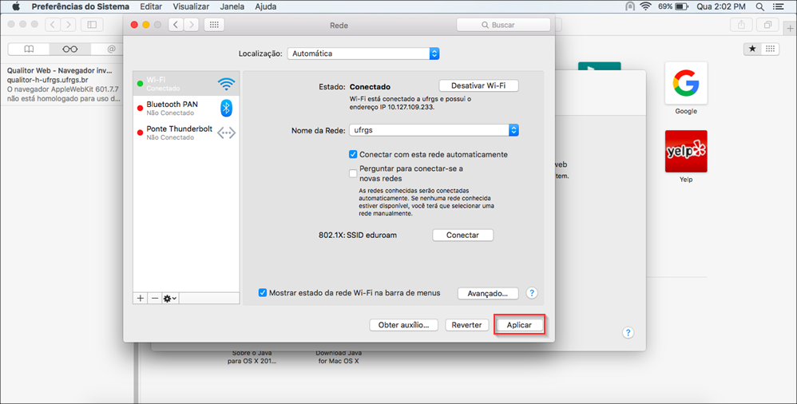Select Safari top sites grid view

pyautogui.click(x=770, y=49)
